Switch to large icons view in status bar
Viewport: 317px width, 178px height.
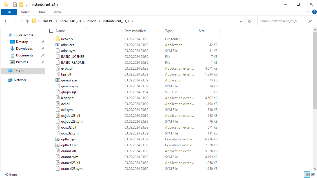(x=313, y=175)
